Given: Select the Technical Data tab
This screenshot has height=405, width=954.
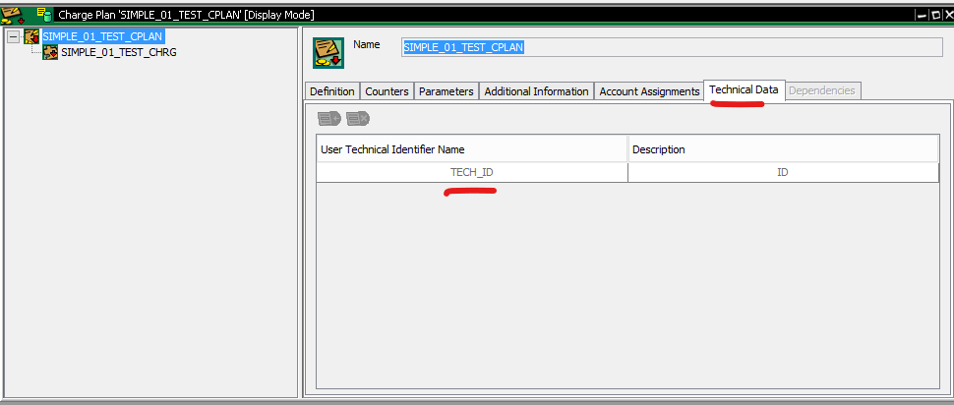Looking at the screenshot, I should [744, 90].
